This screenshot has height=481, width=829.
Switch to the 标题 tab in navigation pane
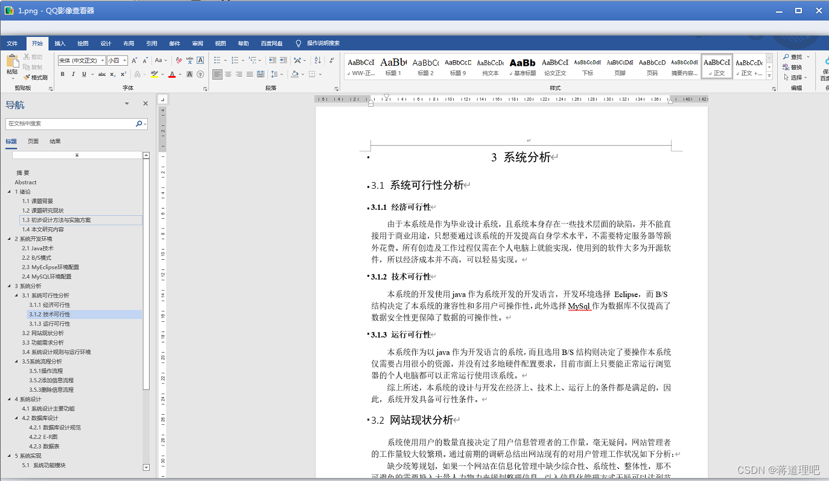pos(11,141)
